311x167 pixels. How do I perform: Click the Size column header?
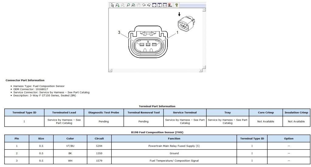click(41, 139)
